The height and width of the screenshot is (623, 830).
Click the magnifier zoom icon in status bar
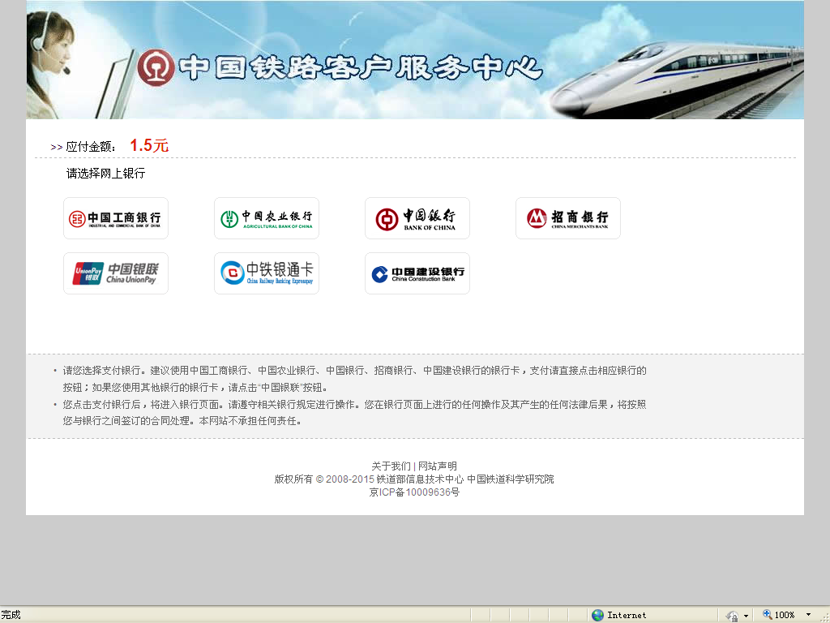coord(767,615)
